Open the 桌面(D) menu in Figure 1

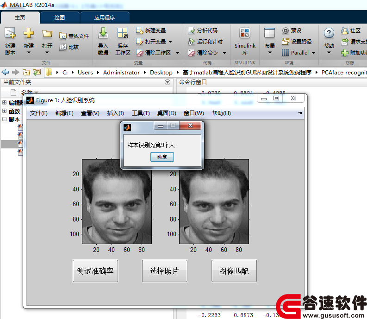(x=167, y=113)
